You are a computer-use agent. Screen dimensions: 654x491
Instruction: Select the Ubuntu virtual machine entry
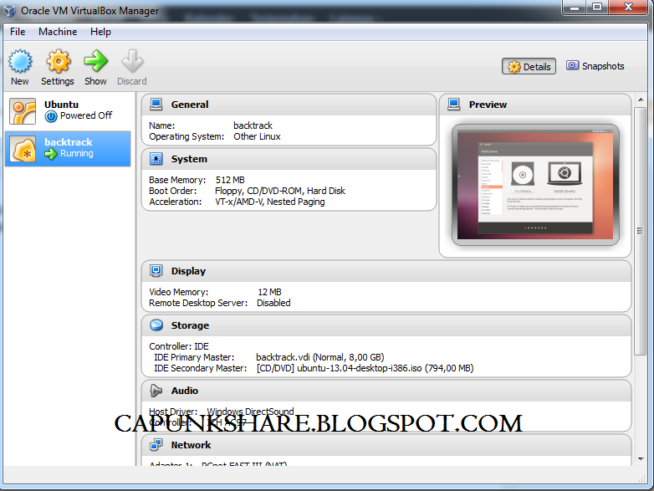click(68, 111)
